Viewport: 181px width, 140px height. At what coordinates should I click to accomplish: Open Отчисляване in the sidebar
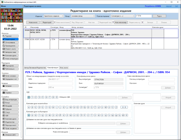pos(10,42)
